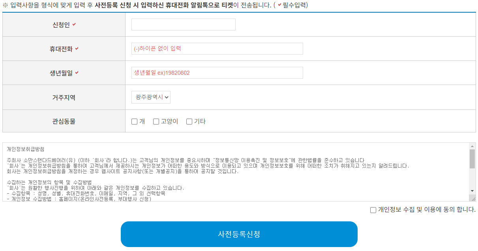
Task: Select a region from the 거주지역 combo box
Action: tap(151, 97)
